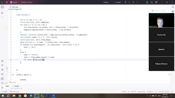Open the Windows action center icon
The image size is (175, 98).
(171, 96)
